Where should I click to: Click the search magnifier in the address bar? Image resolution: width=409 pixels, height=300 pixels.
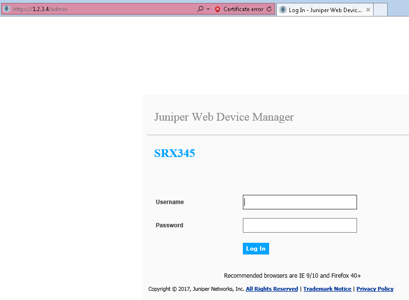(200, 9)
